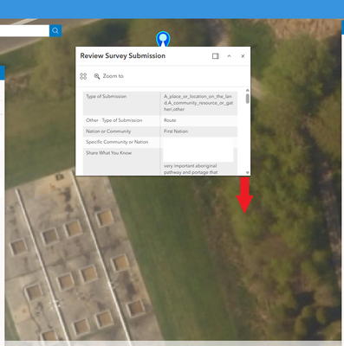Dock the Review Survey Submission popup
This screenshot has height=346, width=344.
point(216,56)
